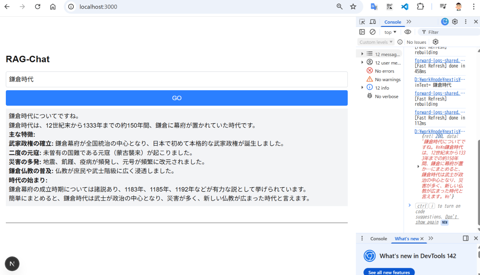This screenshot has width=480, height=275.
Task: Open the 'top' JavaScript context dropdown
Action: pyautogui.click(x=390, y=32)
